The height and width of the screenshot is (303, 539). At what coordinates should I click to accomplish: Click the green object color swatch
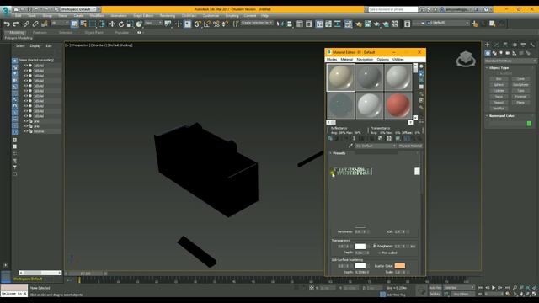(x=529, y=124)
